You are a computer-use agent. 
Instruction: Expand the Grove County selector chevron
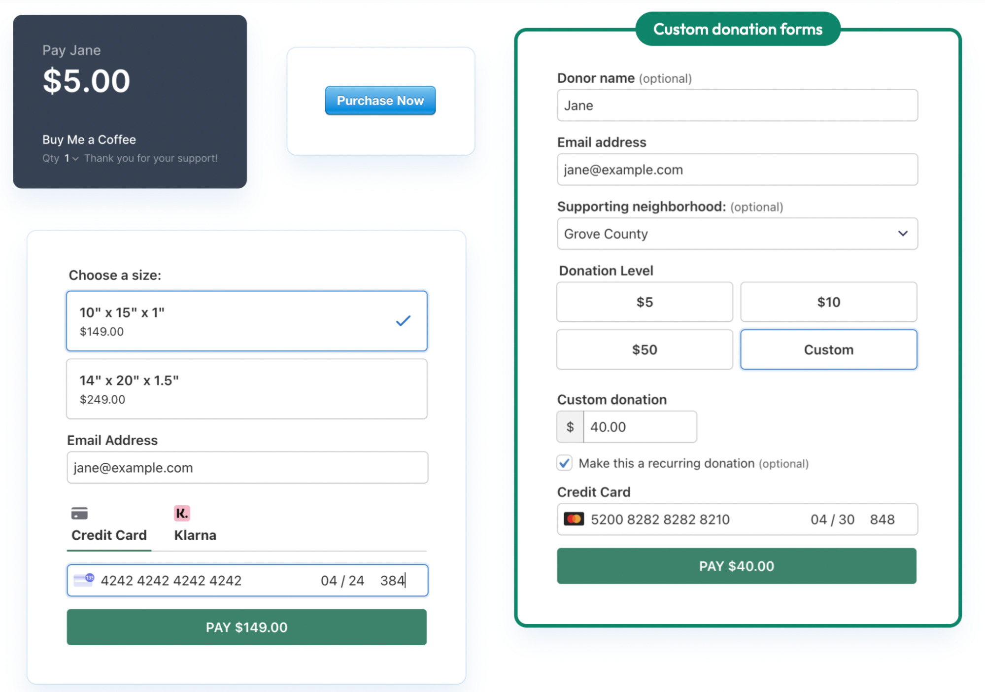[x=903, y=234]
